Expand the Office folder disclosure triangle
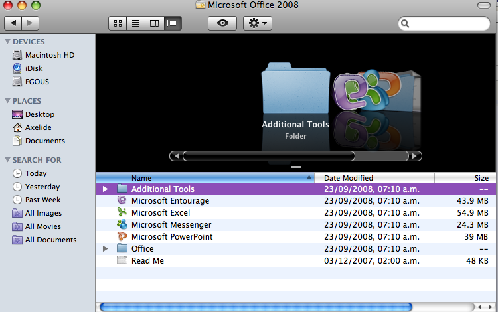Image resolution: width=498 pixels, height=312 pixels. click(106, 248)
